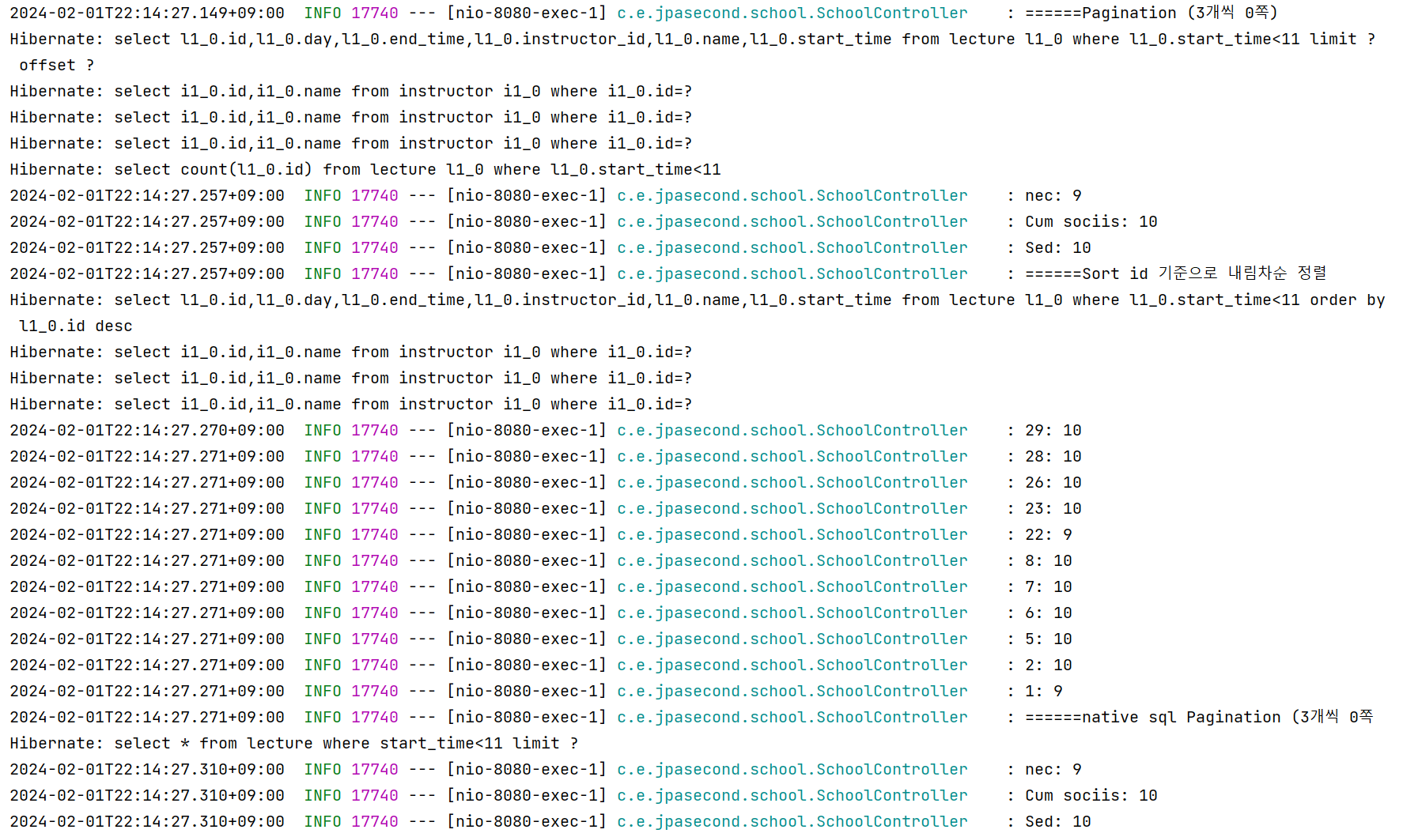Click the "======Sort id 기준으로 내림차순 정렬" message
Viewport: 1403px width, 837px height.
coord(1176,273)
